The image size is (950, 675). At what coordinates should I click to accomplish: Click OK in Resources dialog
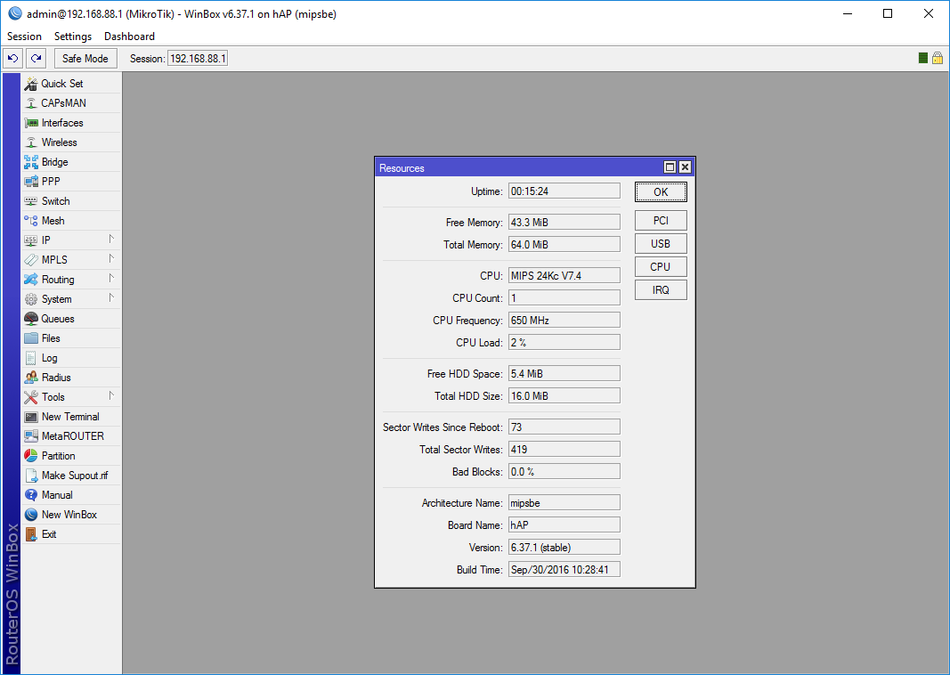pos(661,192)
